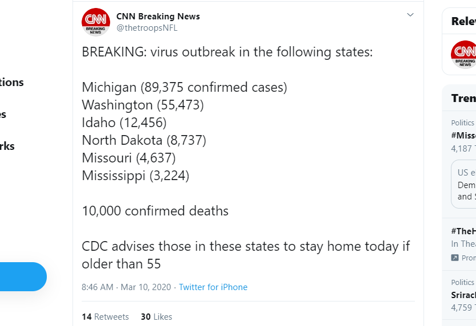Click the Trends panel heading
This screenshot has width=476, height=326.
463,98
